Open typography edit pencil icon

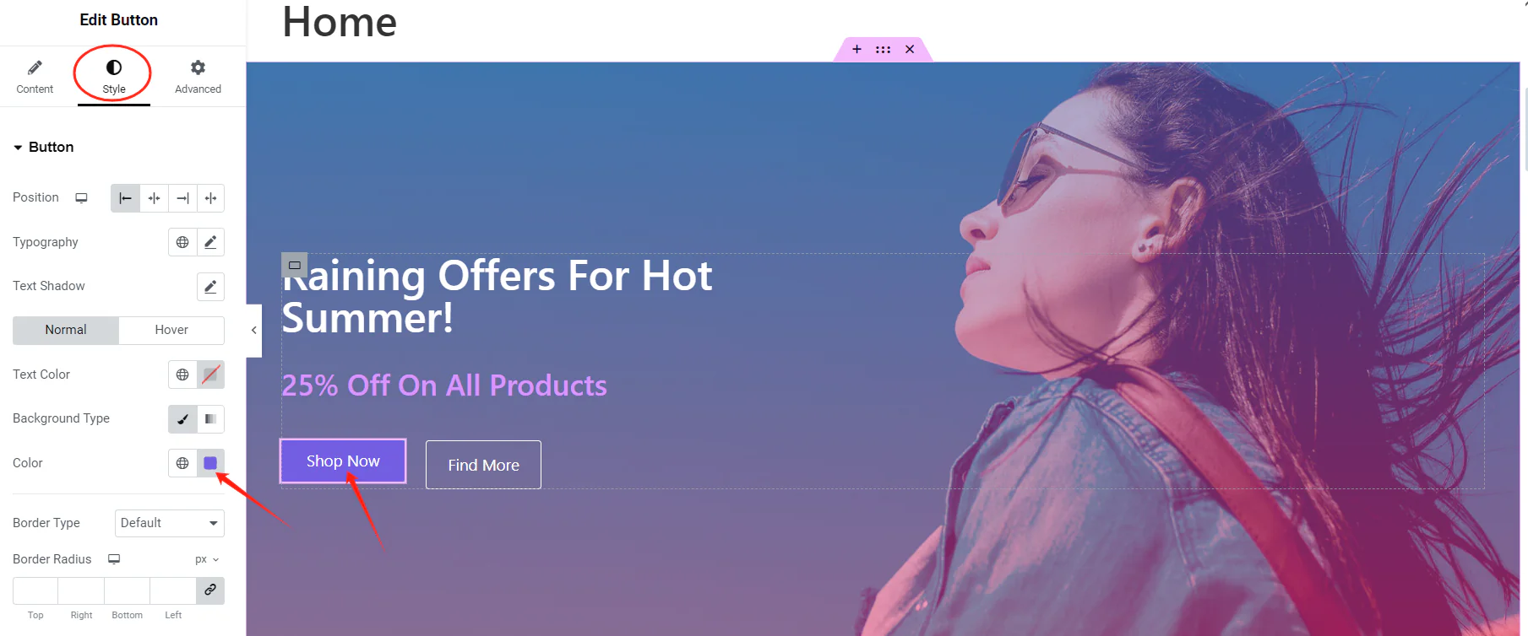pyautogui.click(x=210, y=242)
